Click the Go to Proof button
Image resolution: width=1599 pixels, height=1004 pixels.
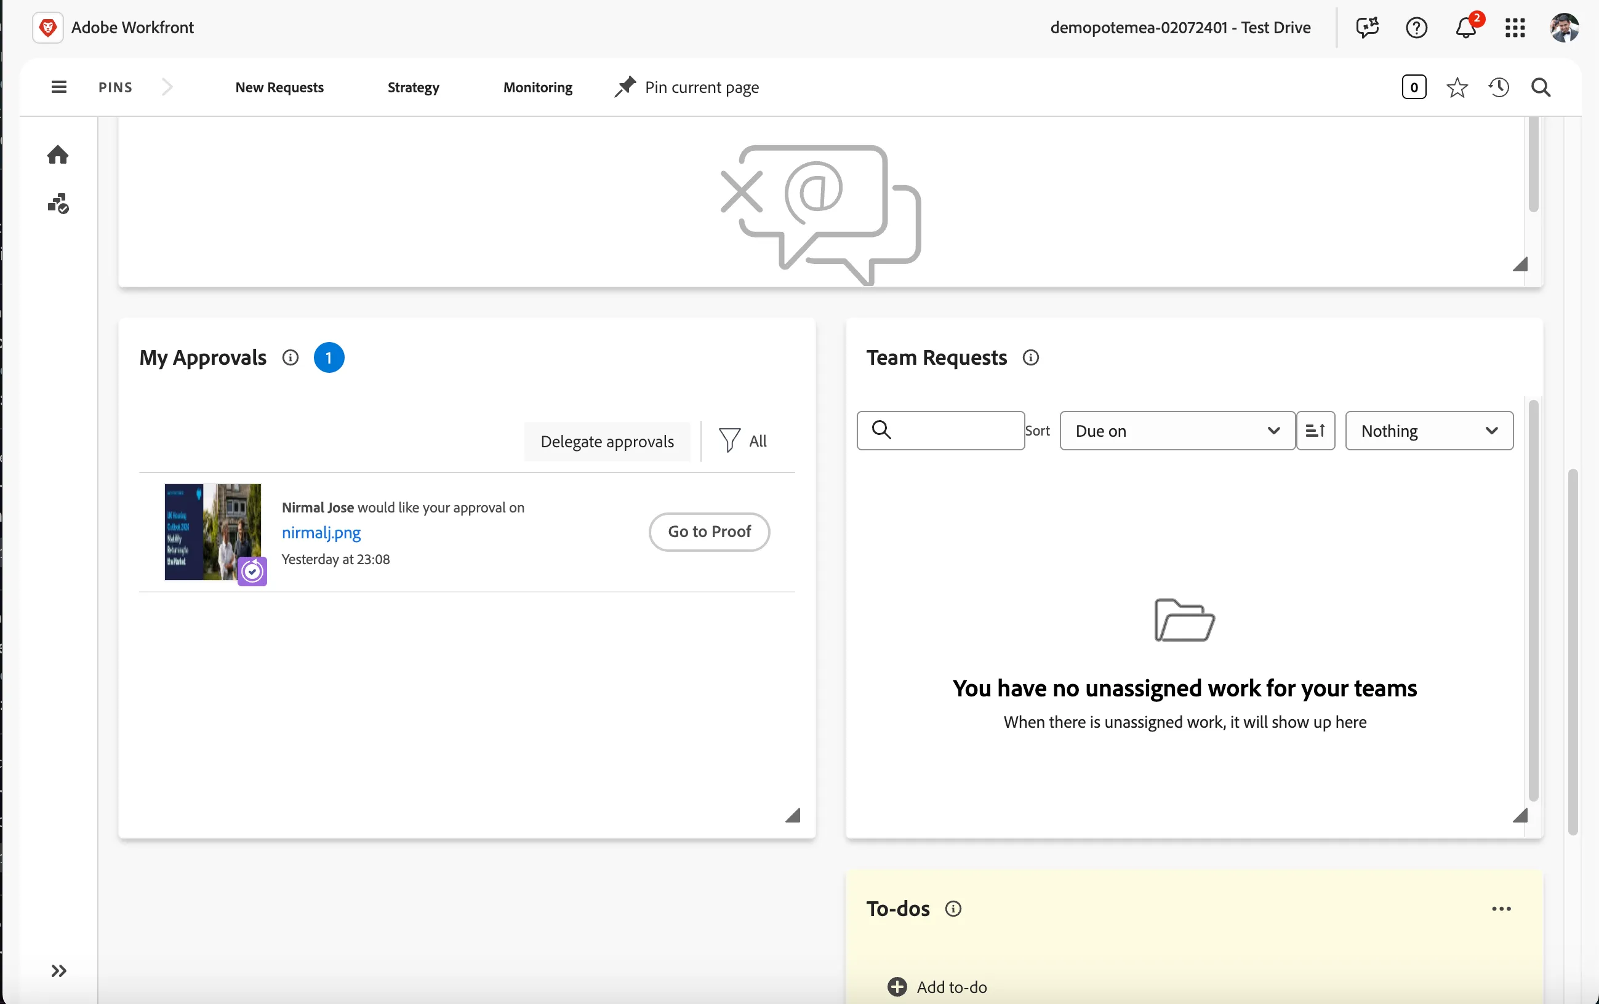709,532
